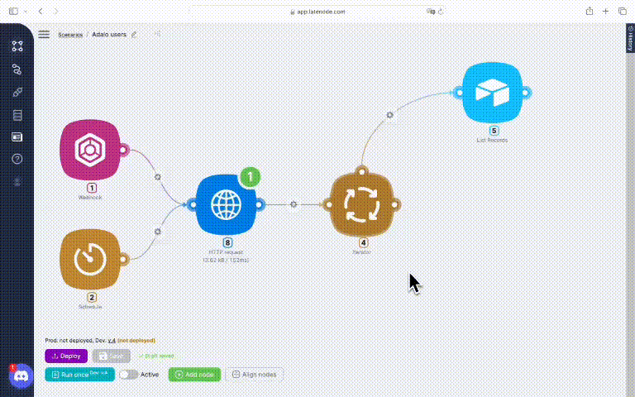Open the Airtable List Records node
Viewport: 635px width, 397px height.
pos(494,93)
